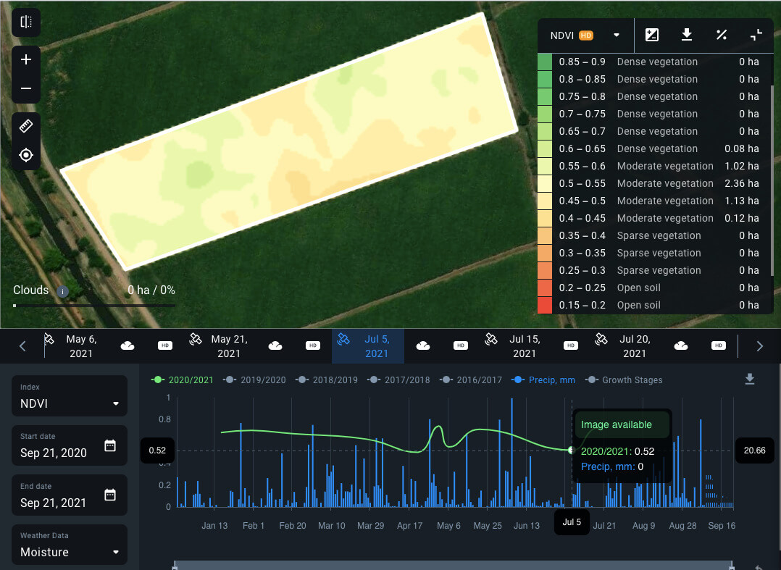781x570 pixels.
Task: Toggle the 2018/2019 season series
Action: point(326,380)
